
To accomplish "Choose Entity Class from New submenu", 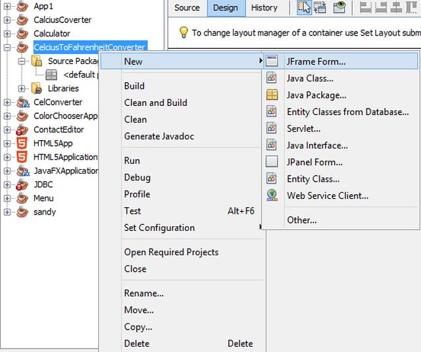I will (x=341, y=179).
